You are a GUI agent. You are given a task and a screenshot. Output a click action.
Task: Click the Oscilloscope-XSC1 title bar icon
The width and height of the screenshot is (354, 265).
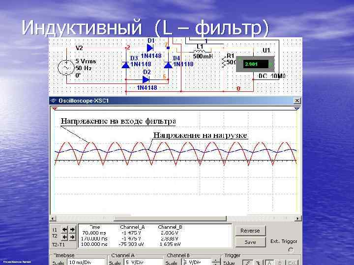pyautogui.click(x=53, y=101)
